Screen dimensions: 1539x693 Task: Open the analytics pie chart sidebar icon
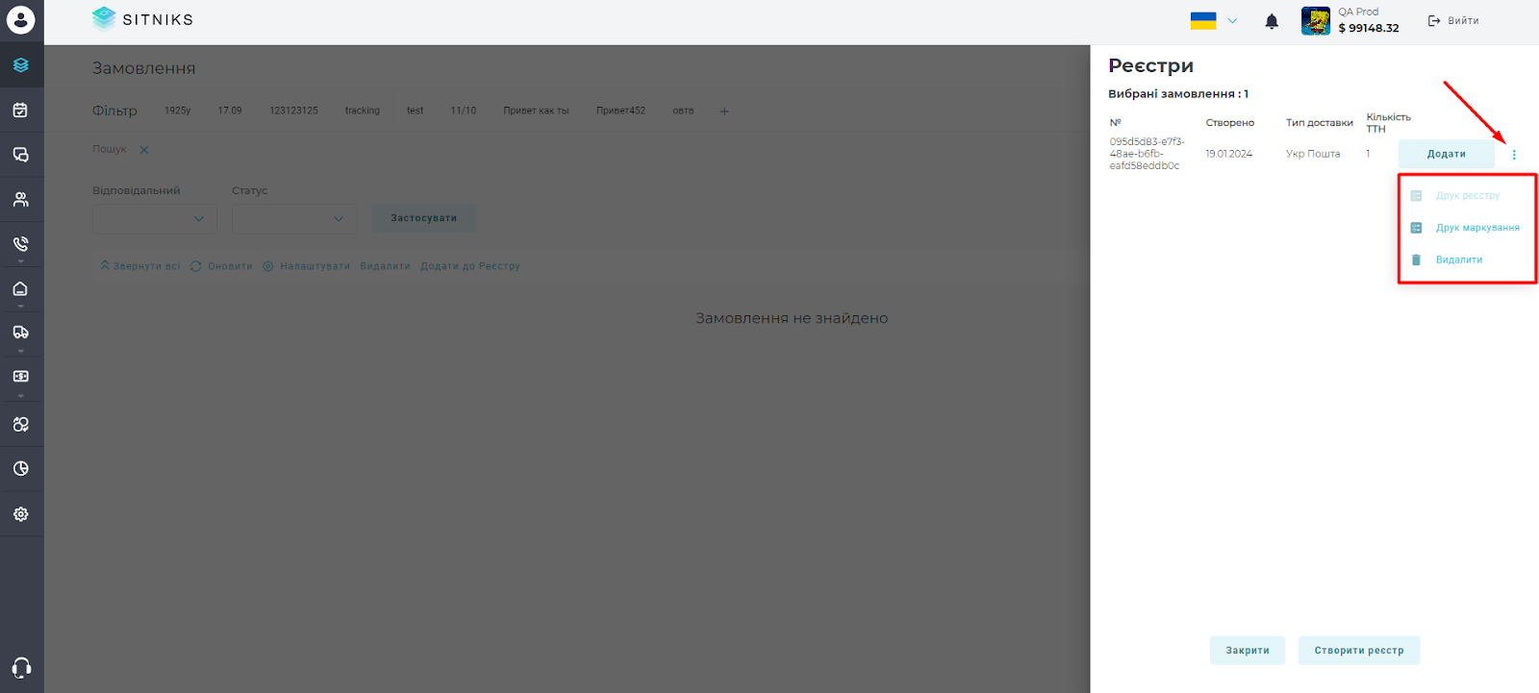pos(21,469)
